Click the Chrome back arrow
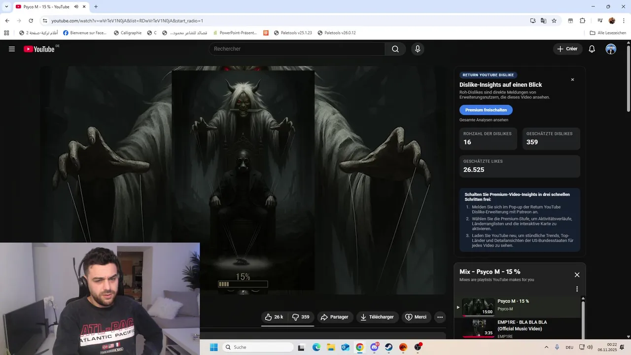The width and height of the screenshot is (631, 355). [x=7, y=21]
